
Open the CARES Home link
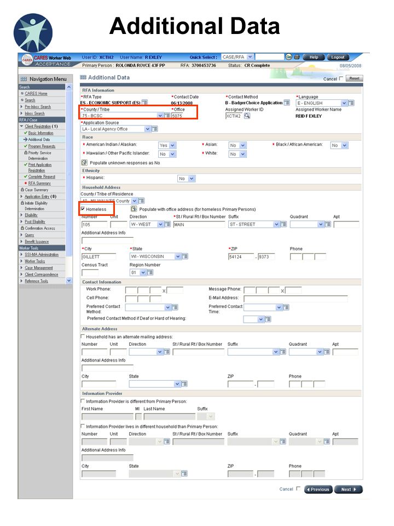pos(36,94)
